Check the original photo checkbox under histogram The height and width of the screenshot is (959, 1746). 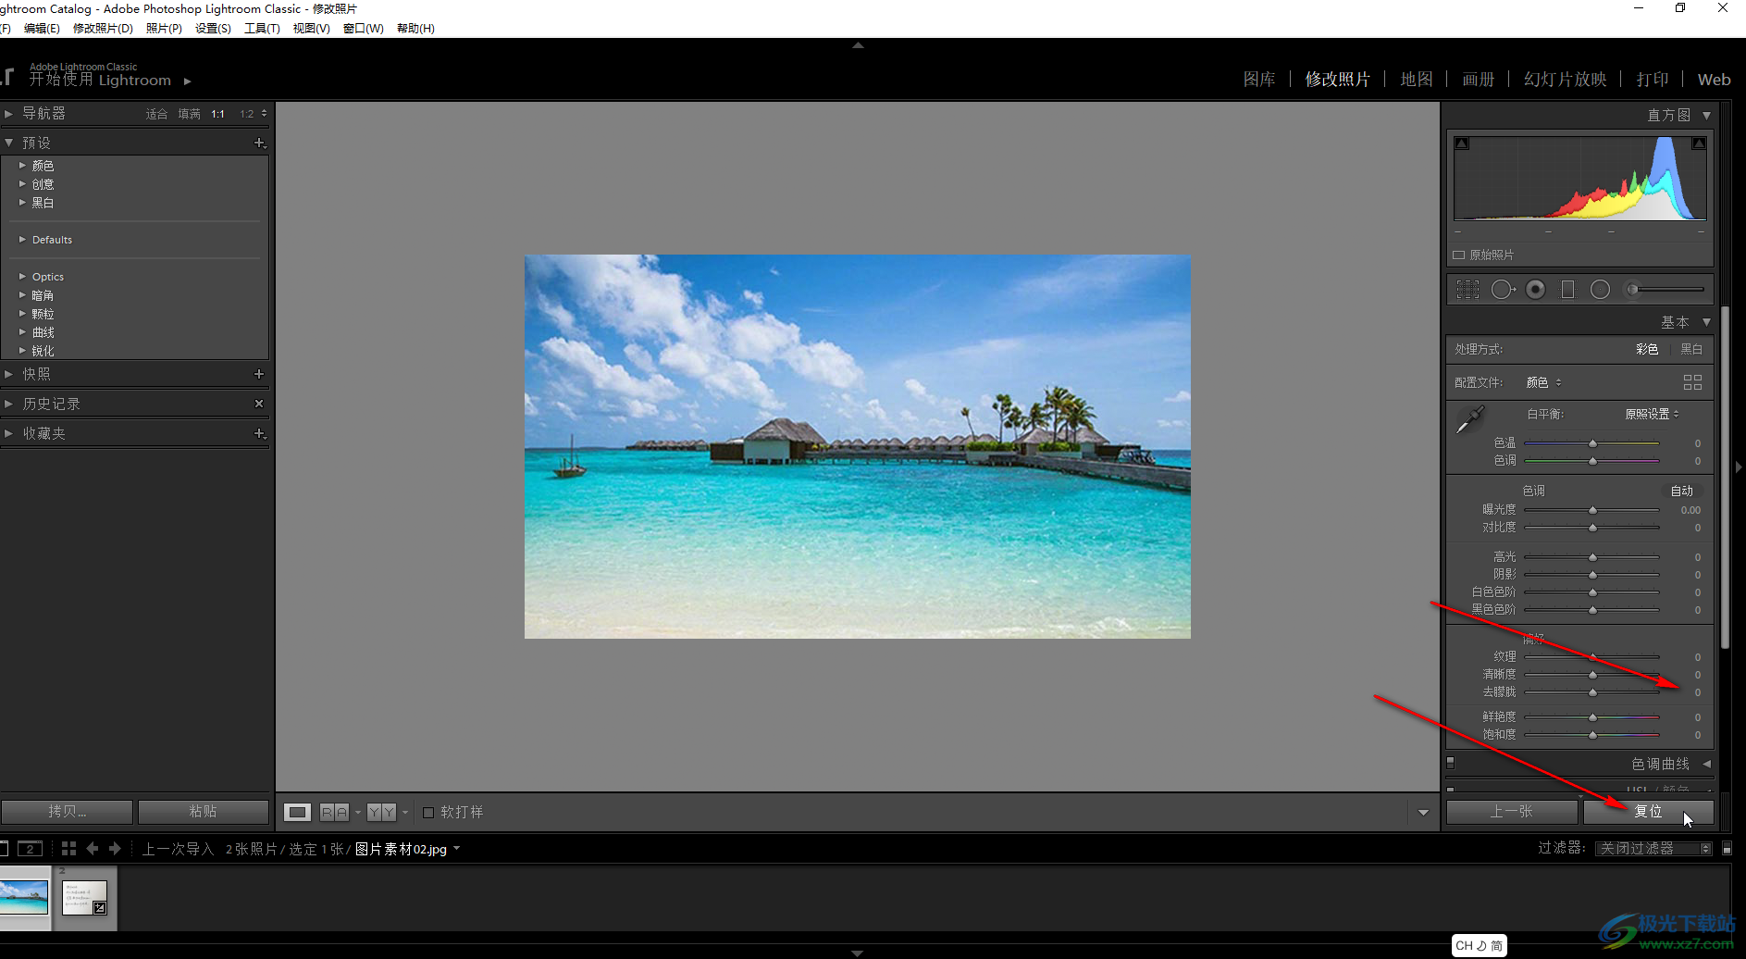tap(1459, 255)
